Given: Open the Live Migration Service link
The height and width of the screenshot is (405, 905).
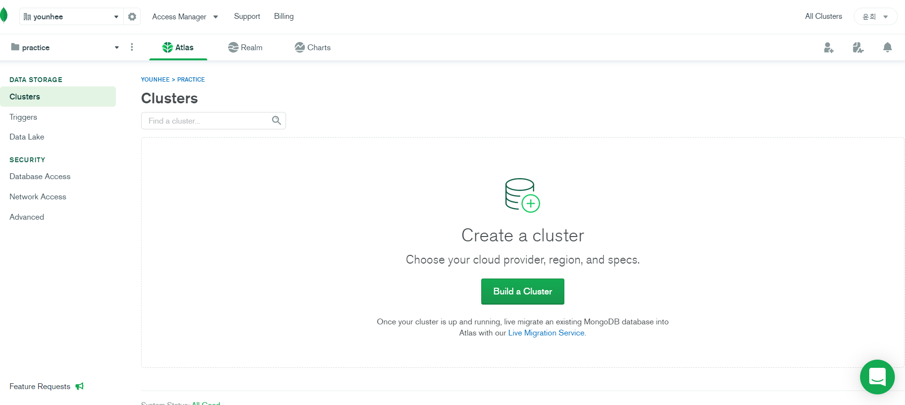Looking at the screenshot, I should tap(546, 333).
